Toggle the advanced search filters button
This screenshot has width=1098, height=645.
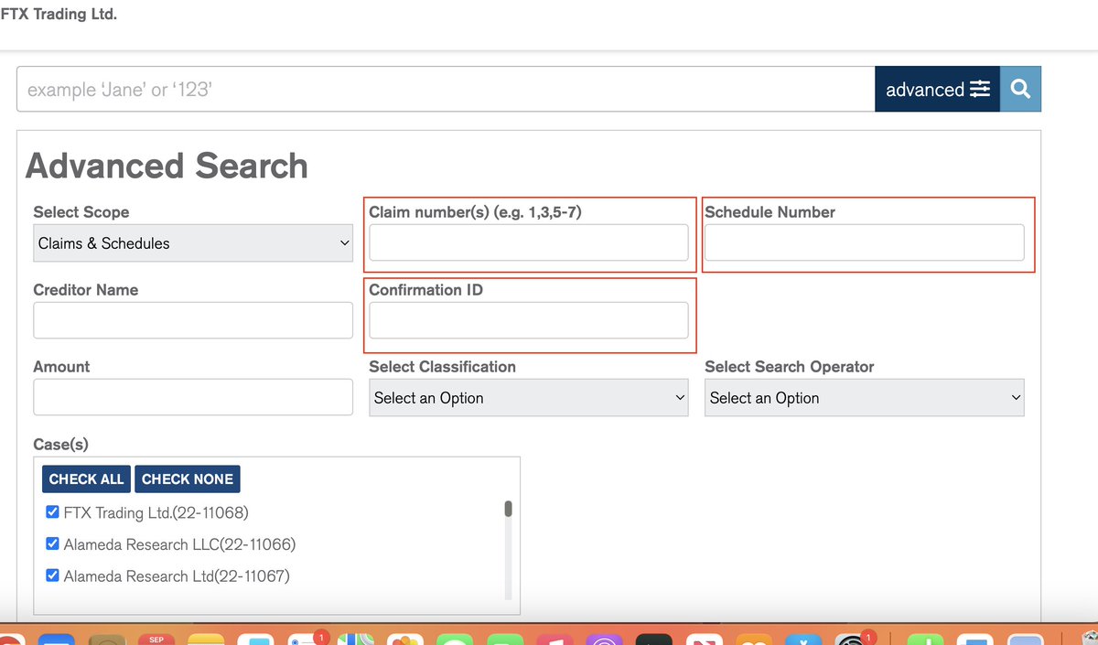point(937,90)
